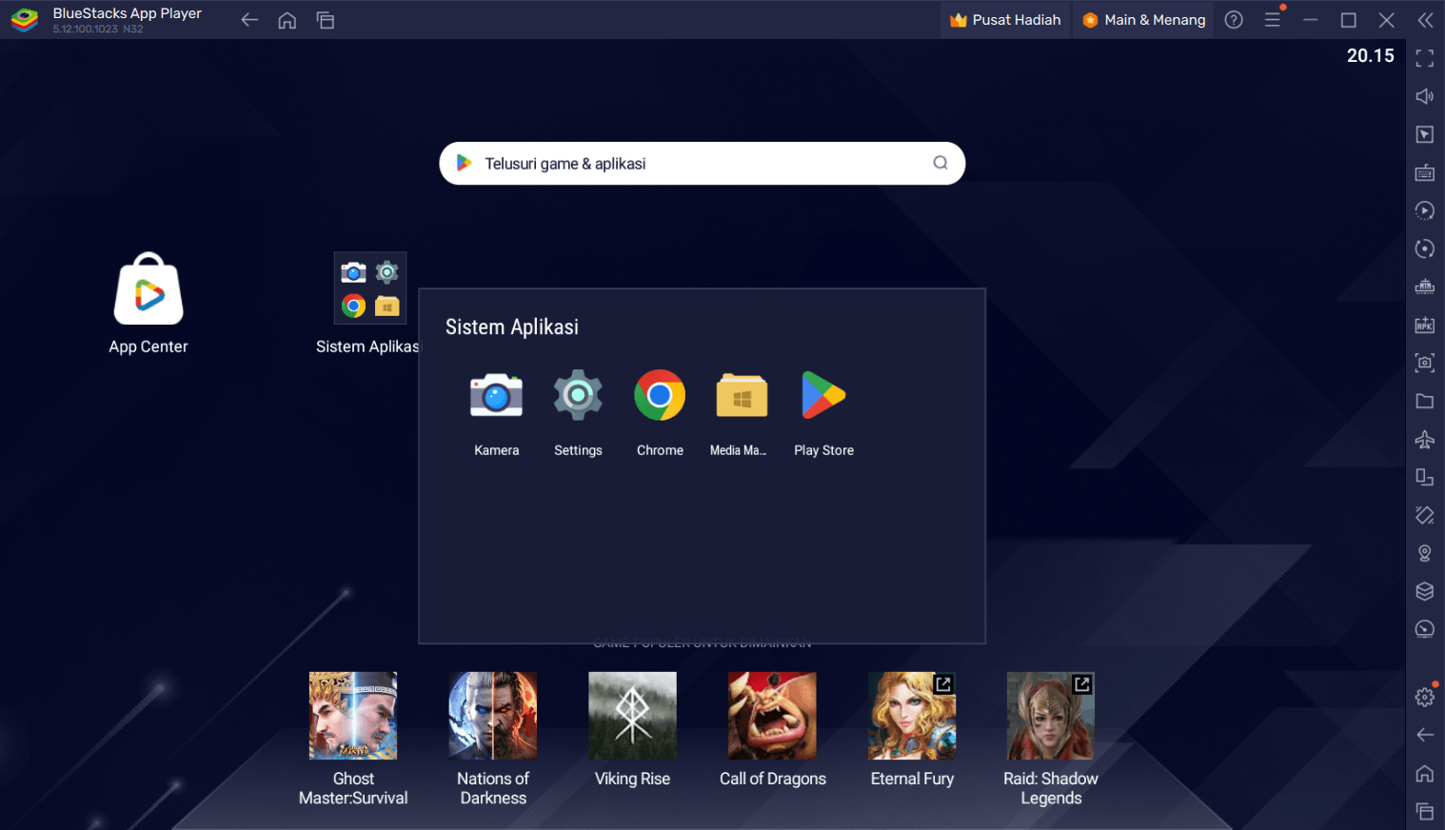Open the game controls keyboard icon in sidebar
Screen dimensions: 1445x830
click(x=1425, y=173)
